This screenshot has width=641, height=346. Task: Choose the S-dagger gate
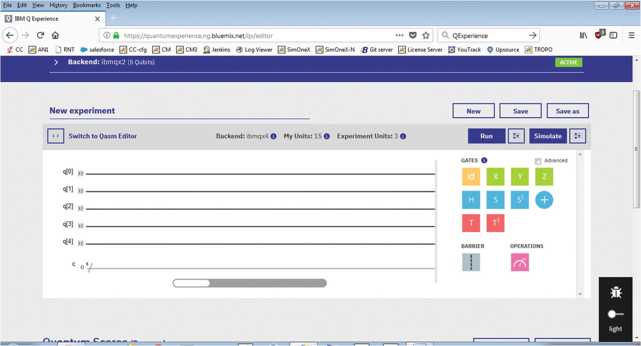(520, 200)
